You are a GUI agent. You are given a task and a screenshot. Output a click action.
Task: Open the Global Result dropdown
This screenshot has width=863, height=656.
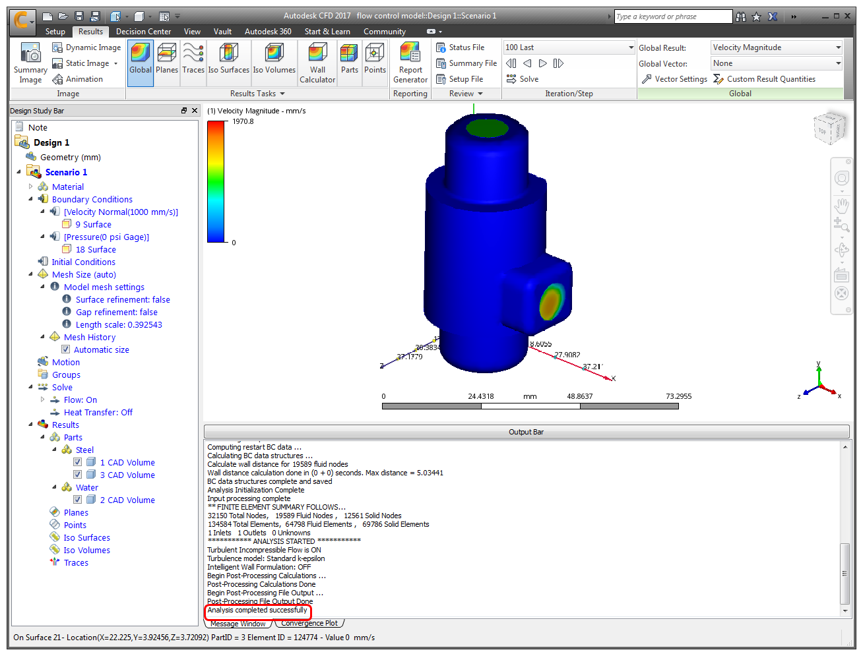tap(777, 47)
